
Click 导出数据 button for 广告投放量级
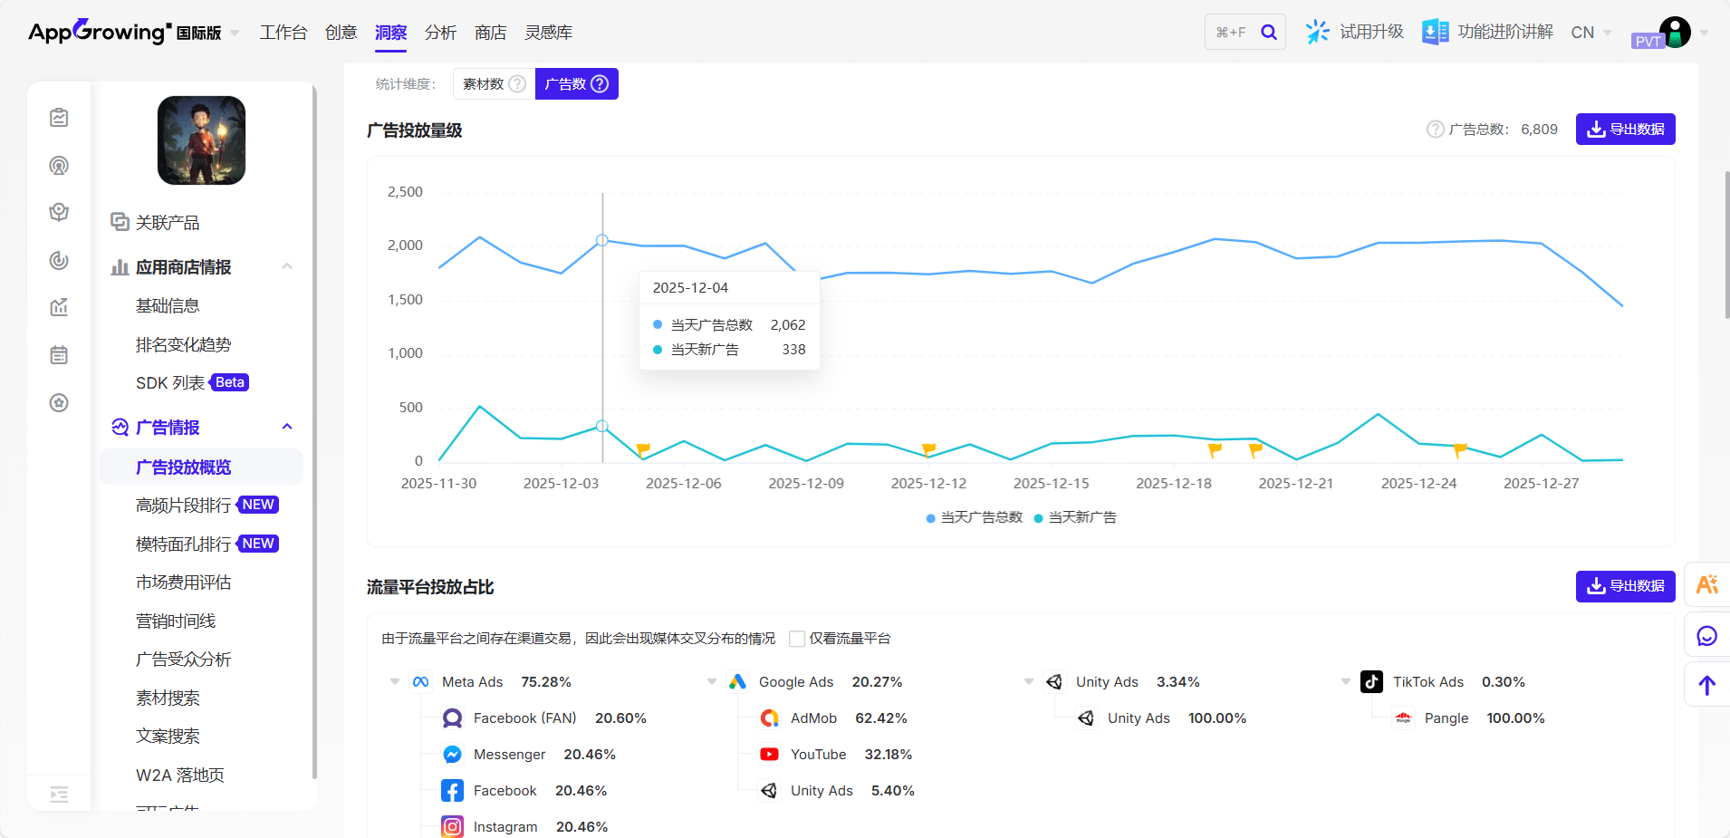[x=1625, y=130]
